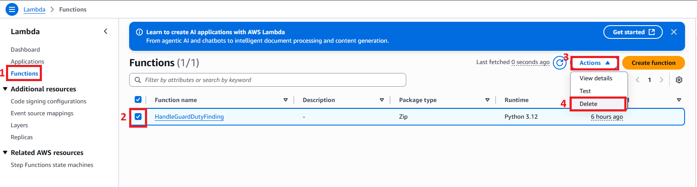Click the Zip package type cell

(x=403, y=117)
